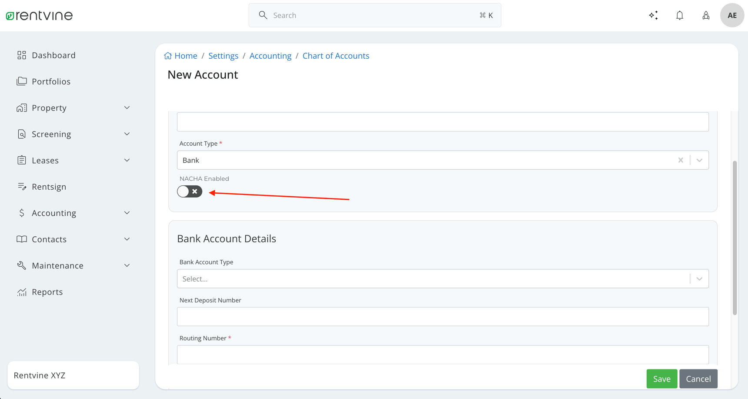
Task: Click the lab flask icon in top bar
Action: coord(705,15)
